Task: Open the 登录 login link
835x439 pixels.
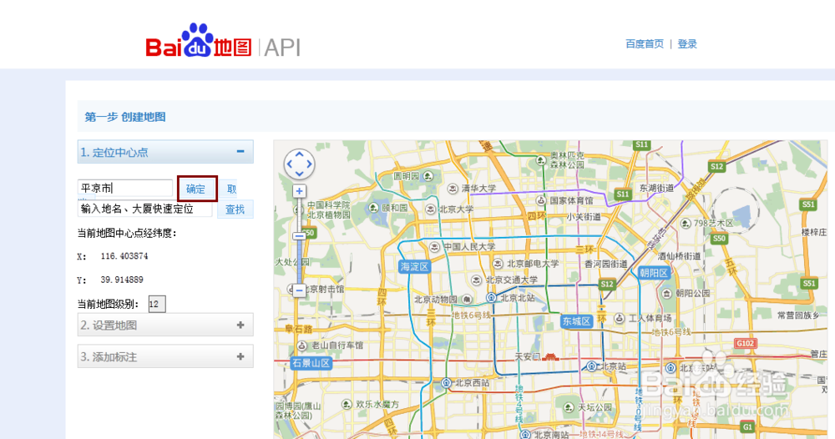Action: click(687, 44)
